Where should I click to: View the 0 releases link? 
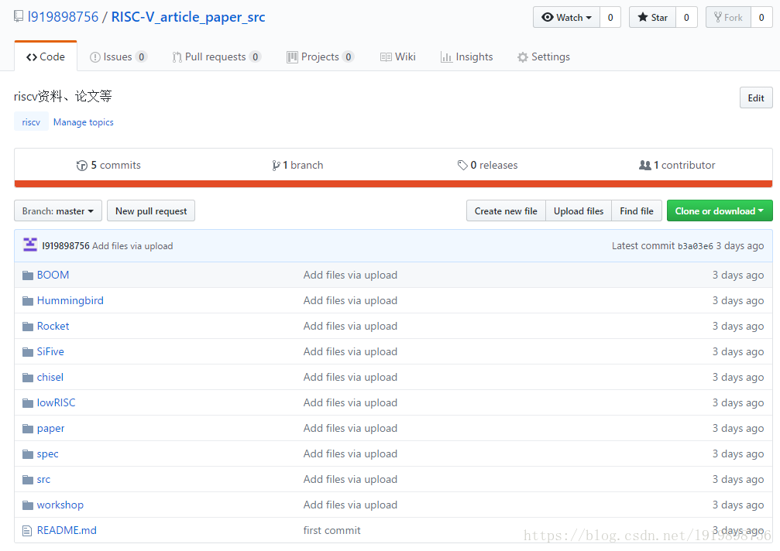pyautogui.click(x=487, y=165)
